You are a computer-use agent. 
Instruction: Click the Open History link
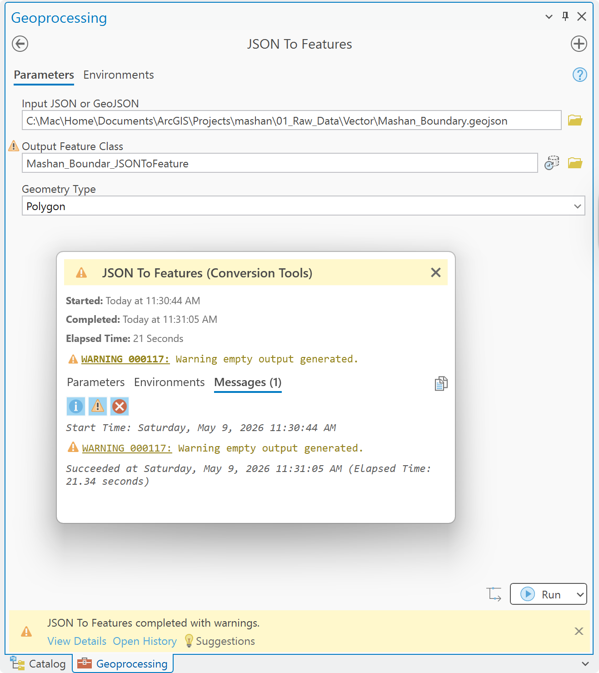coord(145,641)
